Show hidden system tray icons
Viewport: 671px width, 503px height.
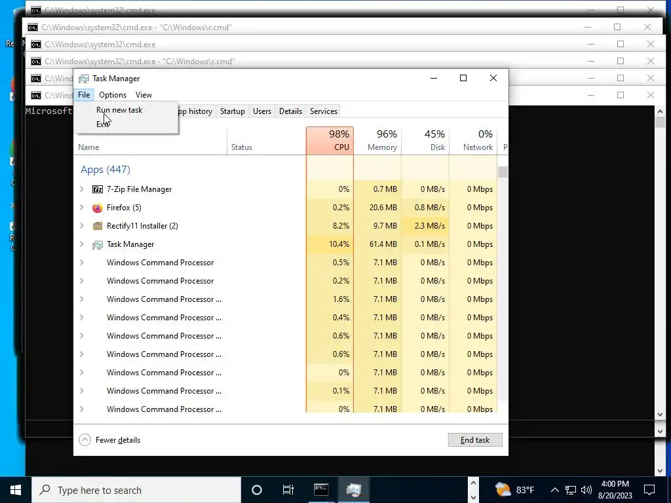pos(554,490)
